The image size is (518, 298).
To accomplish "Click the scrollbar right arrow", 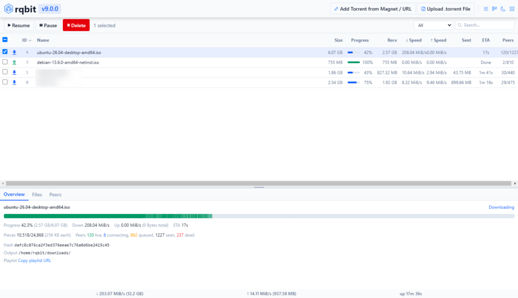I will 515,183.
